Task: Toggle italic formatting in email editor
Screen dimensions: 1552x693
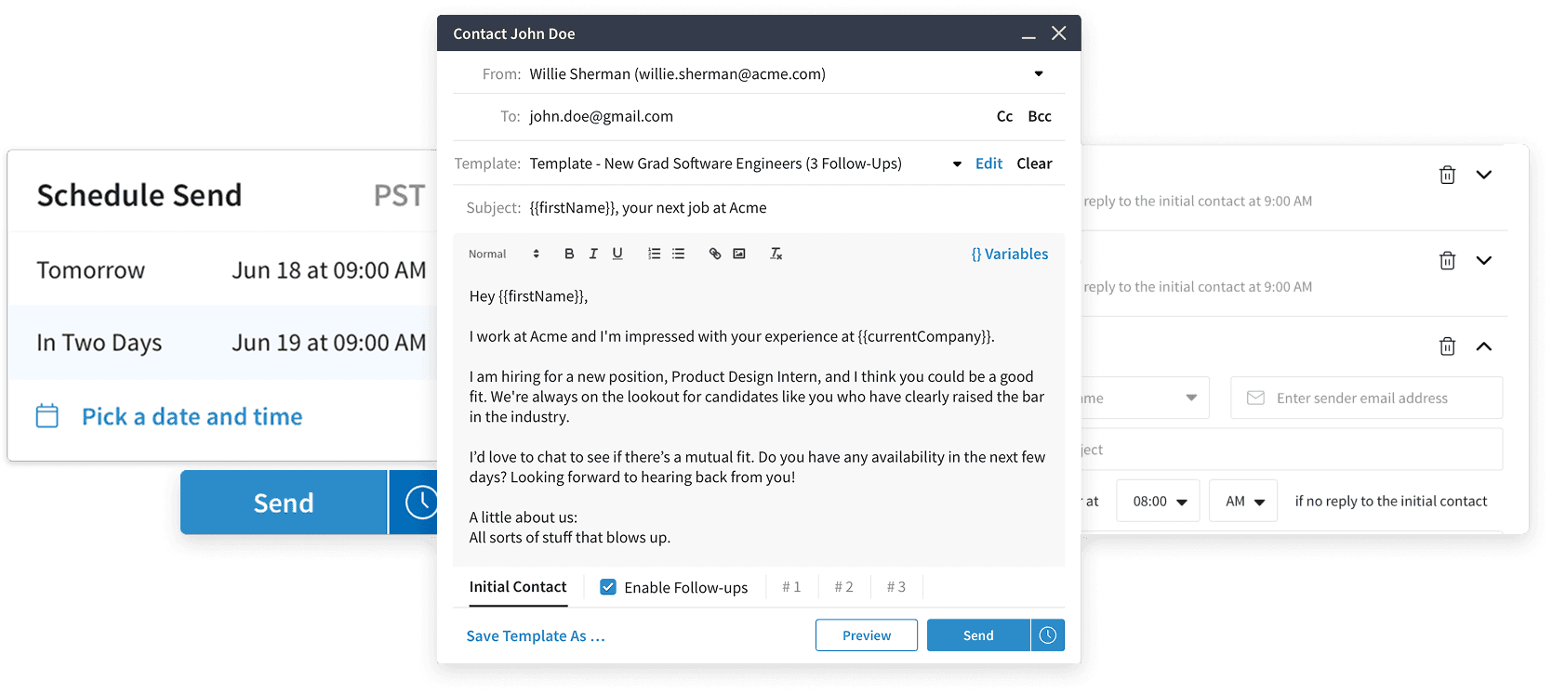Action: pyautogui.click(x=593, y=254)
